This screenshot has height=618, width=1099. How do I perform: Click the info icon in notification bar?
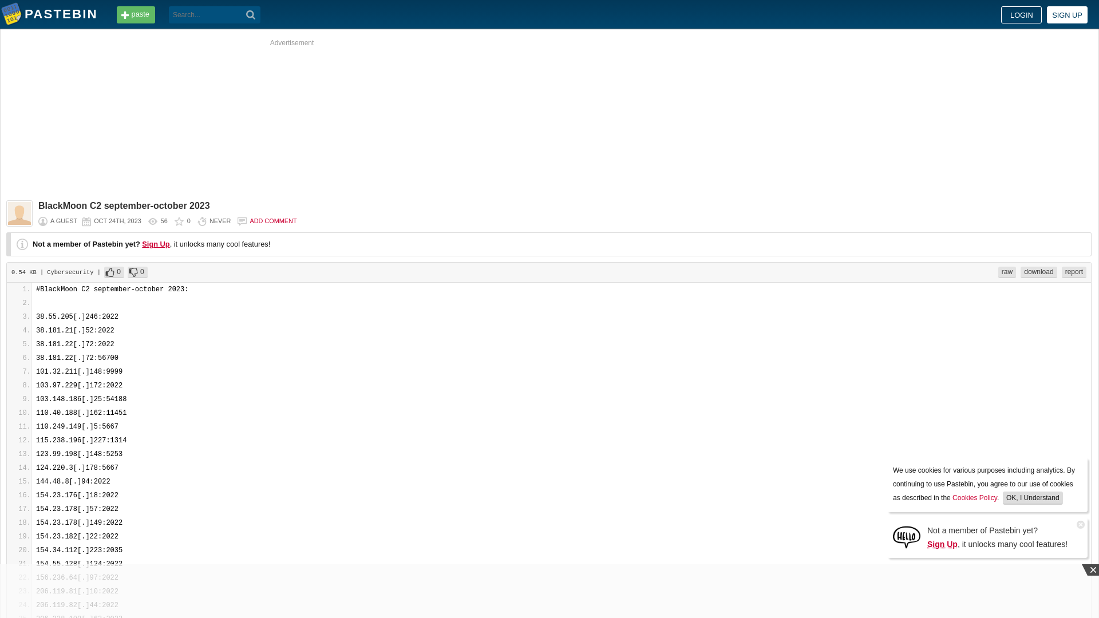point(22,244)
